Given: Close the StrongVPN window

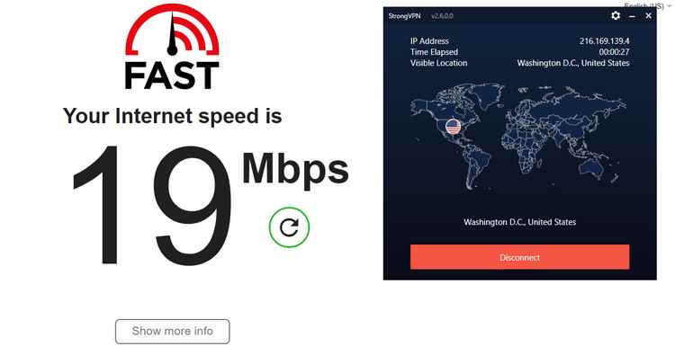Looking at the screenshot, I should click(x=648, y=16).
